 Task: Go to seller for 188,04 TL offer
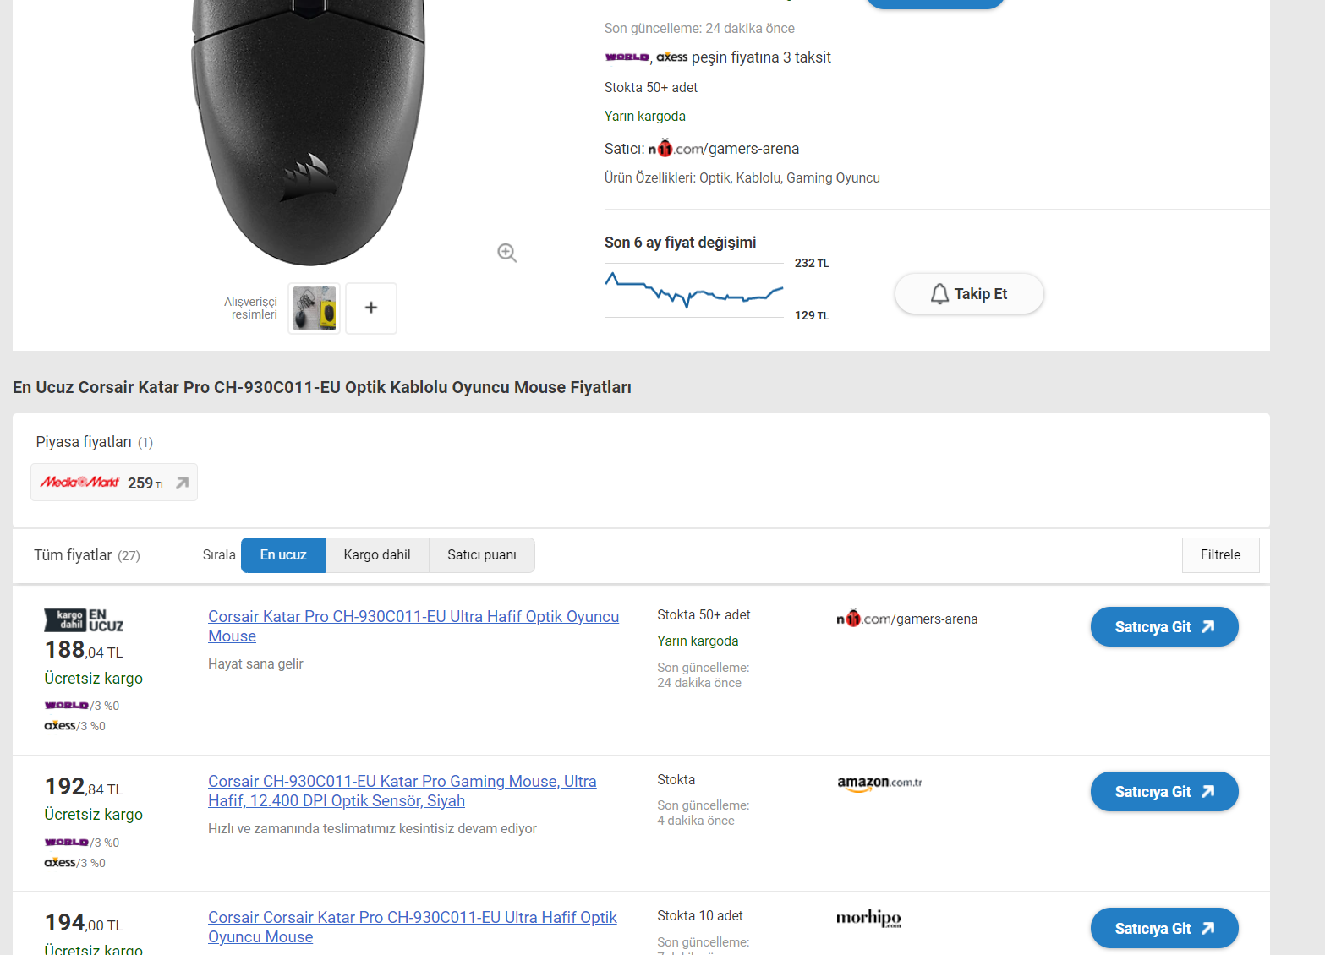(1164, 627)
